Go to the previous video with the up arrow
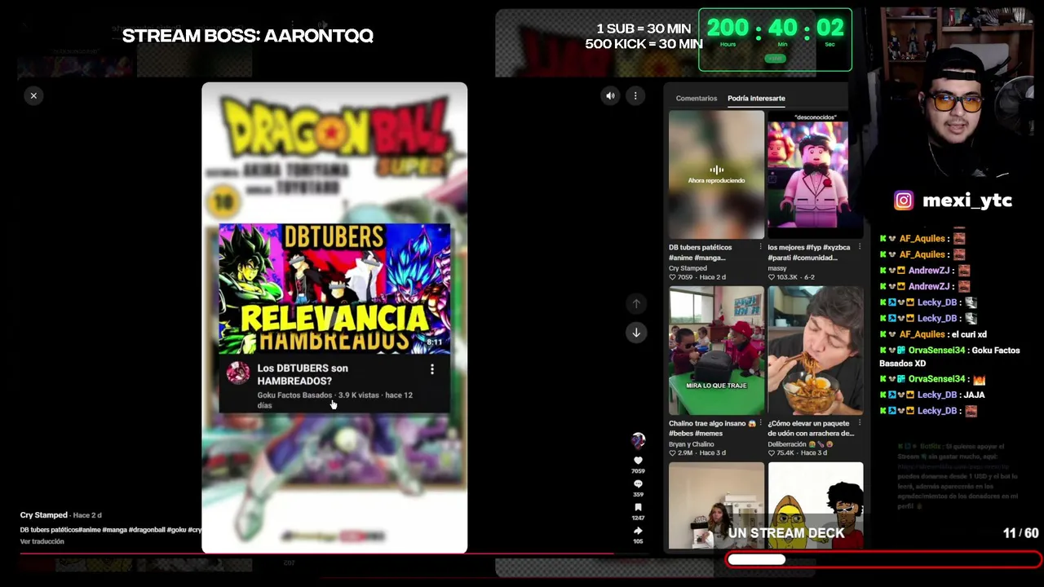This screenshot has height=587, width=1044. point(636,304)
